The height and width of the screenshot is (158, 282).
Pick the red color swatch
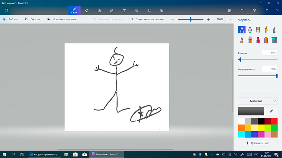(274, 121)
